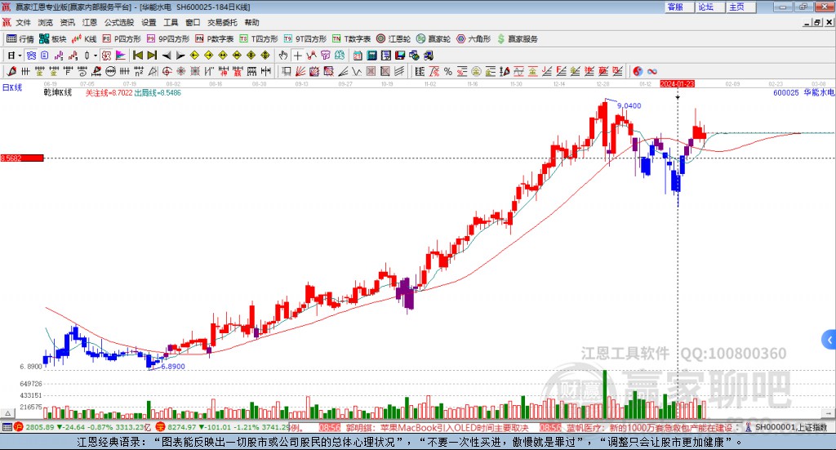Click the 9.0400 high price label
The width and height of the screenshot is (836, 450).
(x=629, y=105)
